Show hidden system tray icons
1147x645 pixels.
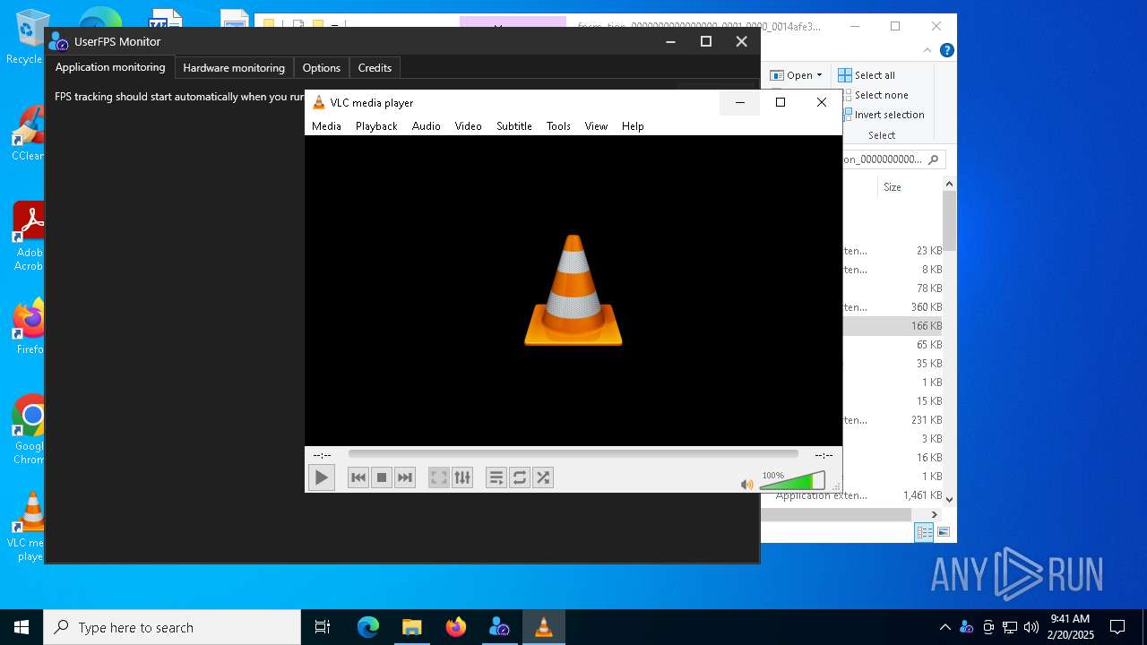point(944,627)
